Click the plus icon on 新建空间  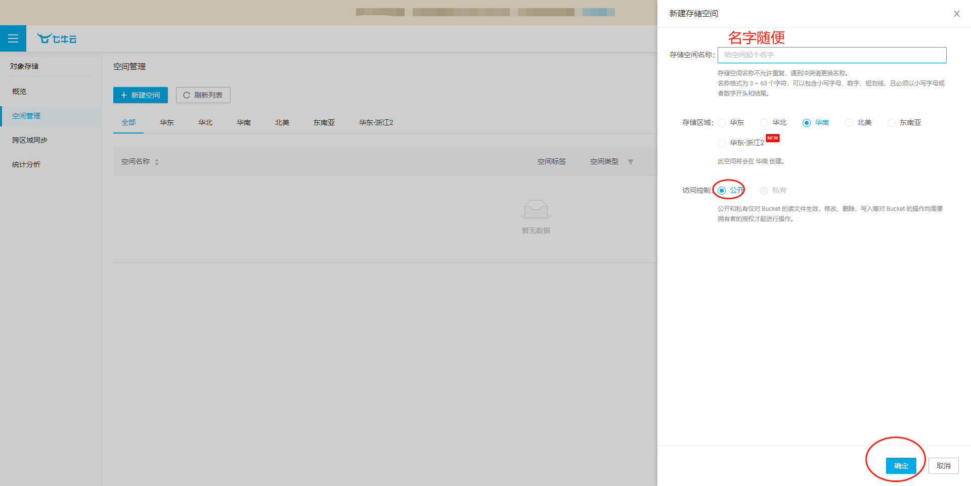pos(124,95)
